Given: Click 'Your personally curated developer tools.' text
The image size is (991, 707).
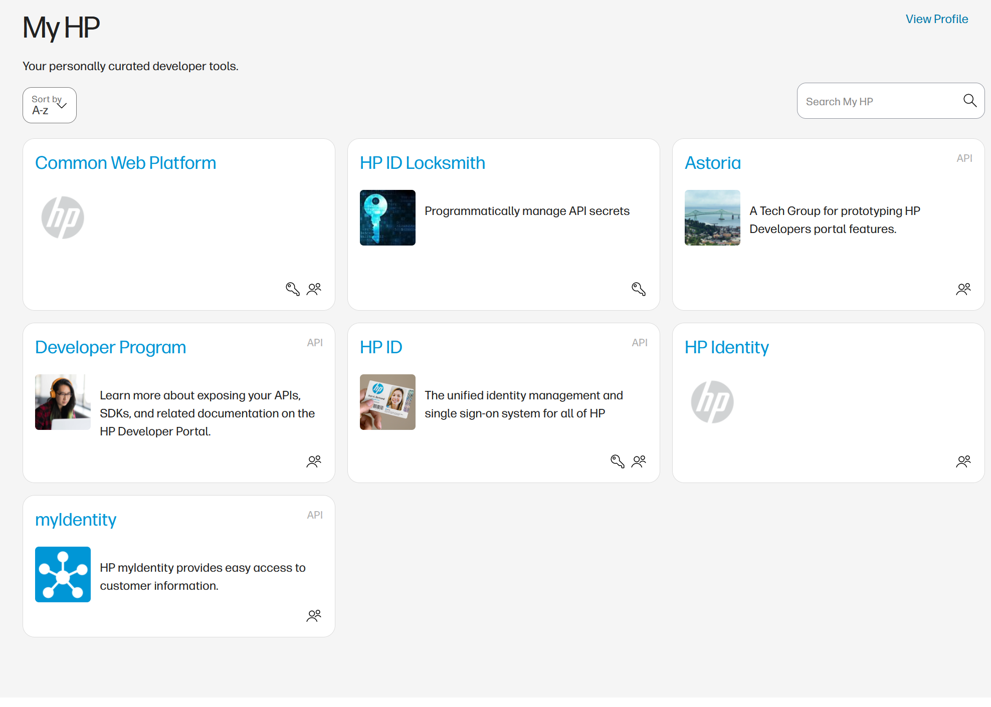Looking at the screenshot, I should click(130, 66).
